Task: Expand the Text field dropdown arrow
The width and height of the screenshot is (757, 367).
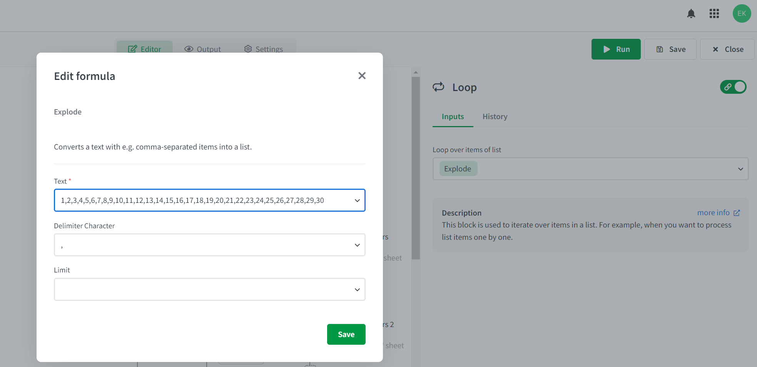Action: (x=357, y=201)
